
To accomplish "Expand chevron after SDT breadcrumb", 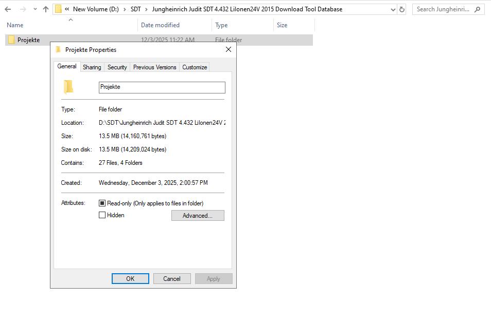I will coord(146,9).
